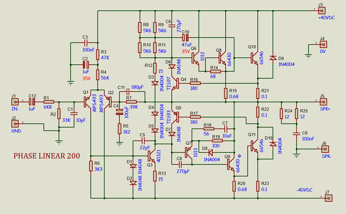Select the R1 6K8 resistor symbol
Viewport: 346px width, 214px height.
[x=49, y=102]
